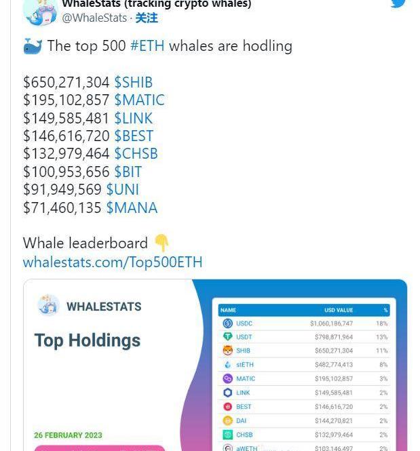This screenshot has height=451, width=420.
Task: Click the WhaleStats logo in the card
Action: click(49, 307)
